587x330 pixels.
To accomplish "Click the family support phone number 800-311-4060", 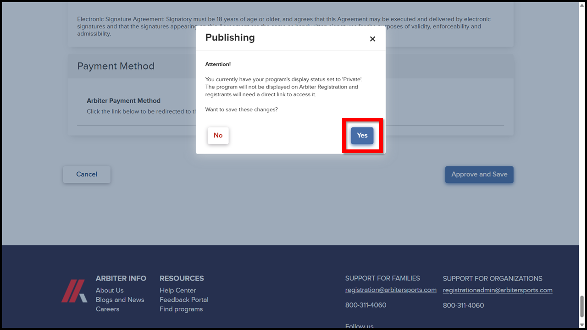I will 365,305.
